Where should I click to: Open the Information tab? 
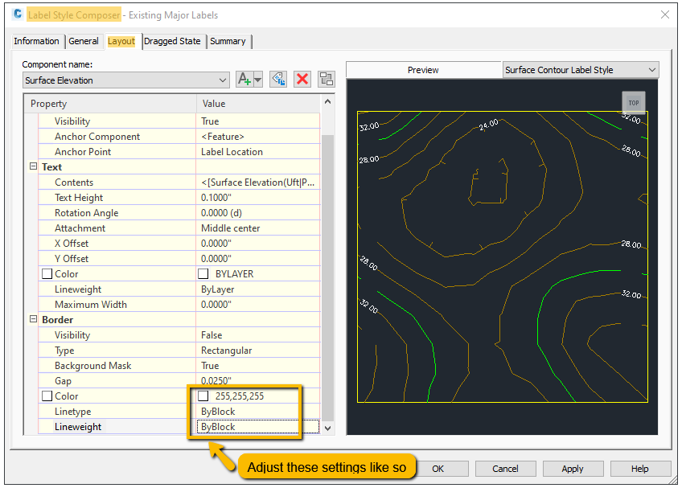point(37,40)
